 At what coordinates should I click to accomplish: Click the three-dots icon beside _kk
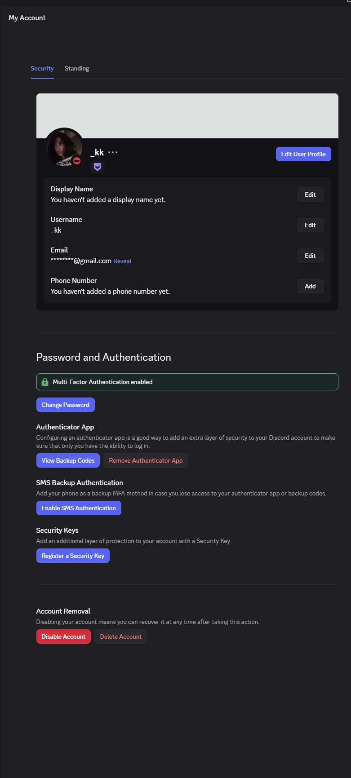click(x=113, y=152)
